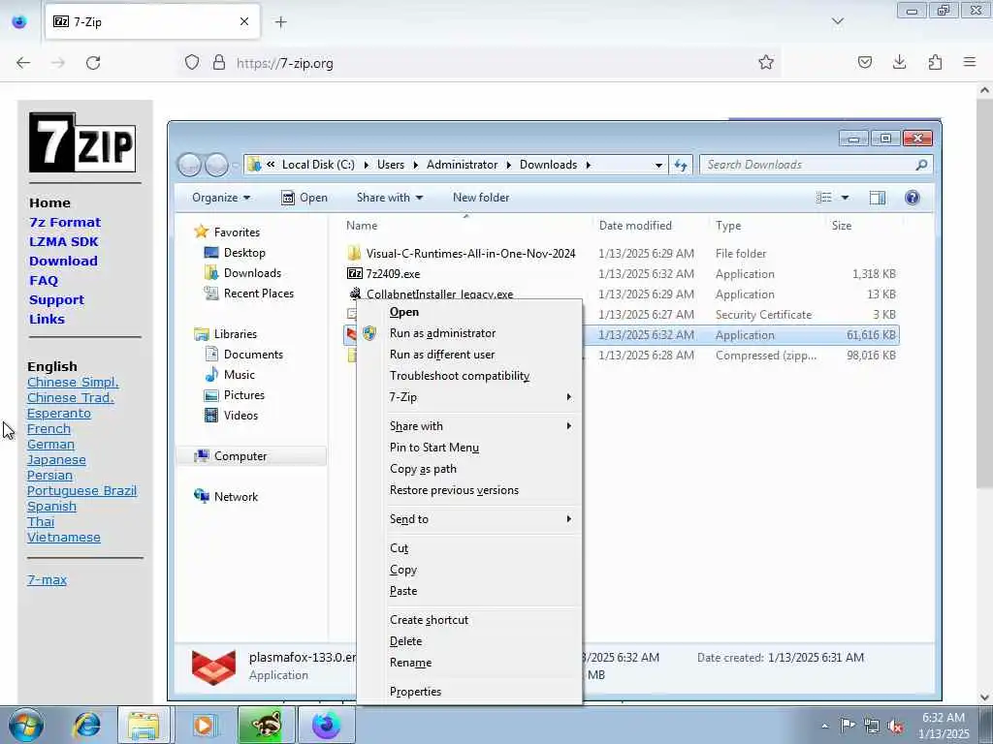Open Windows Media Player taskbar icon

pyautogui.click(x=204, y=725)
